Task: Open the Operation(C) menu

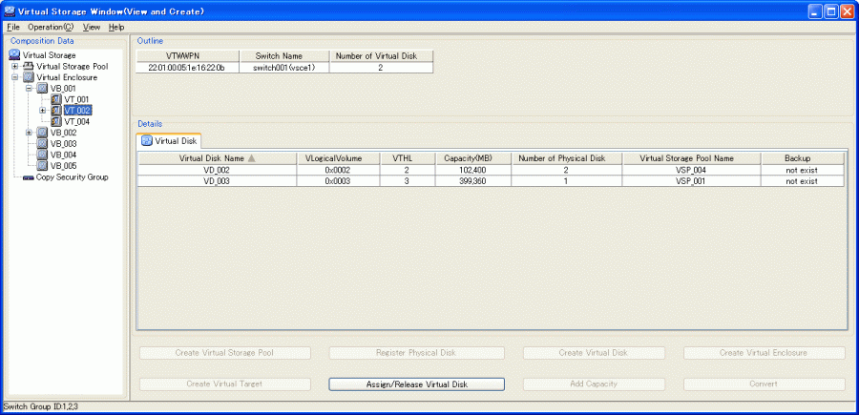Action: click(51, 27)
